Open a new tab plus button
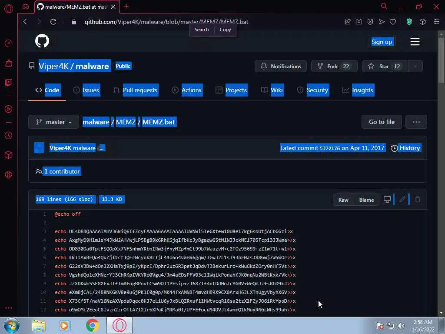The width and height of the screenshot is (445, 334). pyautogui.click(x=126, y=7)
